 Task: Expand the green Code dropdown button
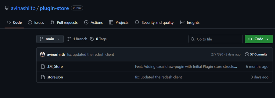click(259, 39)
